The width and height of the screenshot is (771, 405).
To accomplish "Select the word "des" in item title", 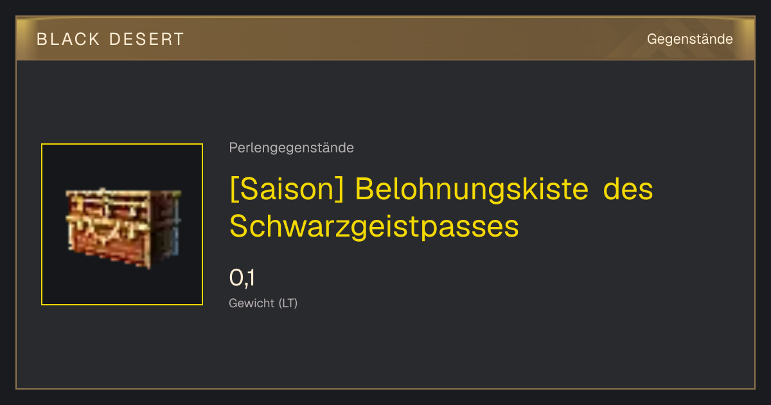I will (628, 190).
